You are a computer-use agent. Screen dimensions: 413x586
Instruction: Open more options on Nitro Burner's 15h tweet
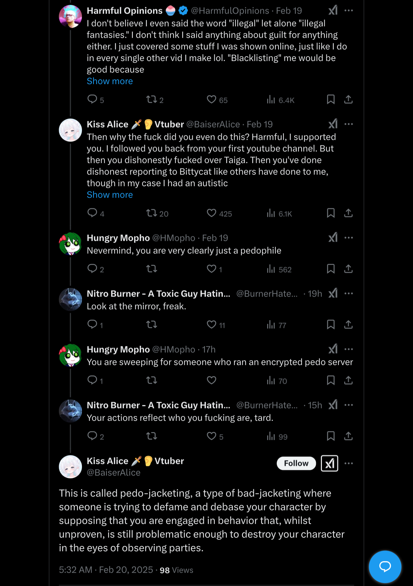(x=349, y=405)
